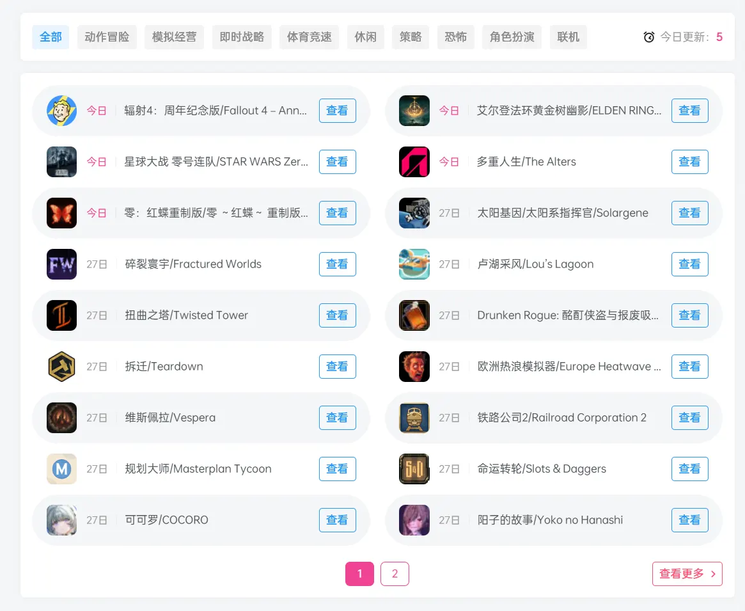The image size is (745, 611).
Task: Open the Yoko no Hanashi character icon
Action: [x=414, y=520]
